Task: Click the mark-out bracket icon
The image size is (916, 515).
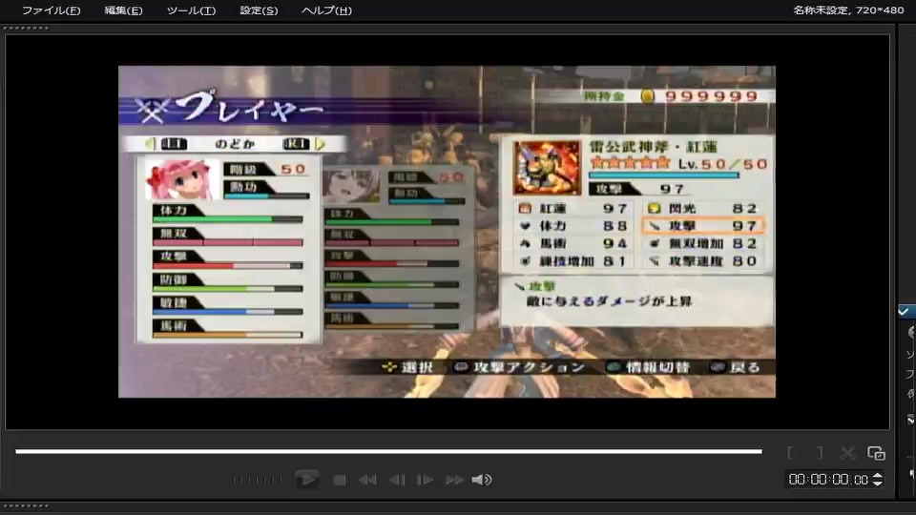Action: click(x=820, y=453)
